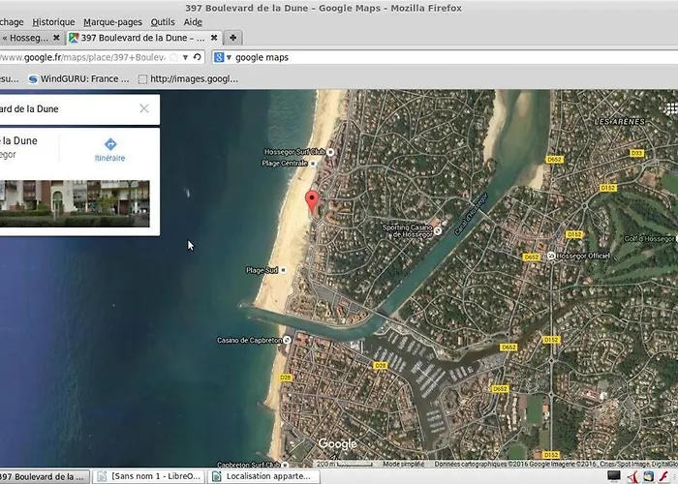The image size is (678, 484).
Task: Open the WindGURU: France bookmark
Action: [77, 78]
